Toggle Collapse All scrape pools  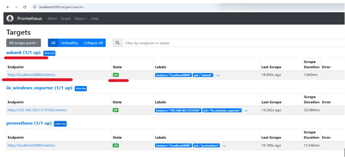(93, 43)
